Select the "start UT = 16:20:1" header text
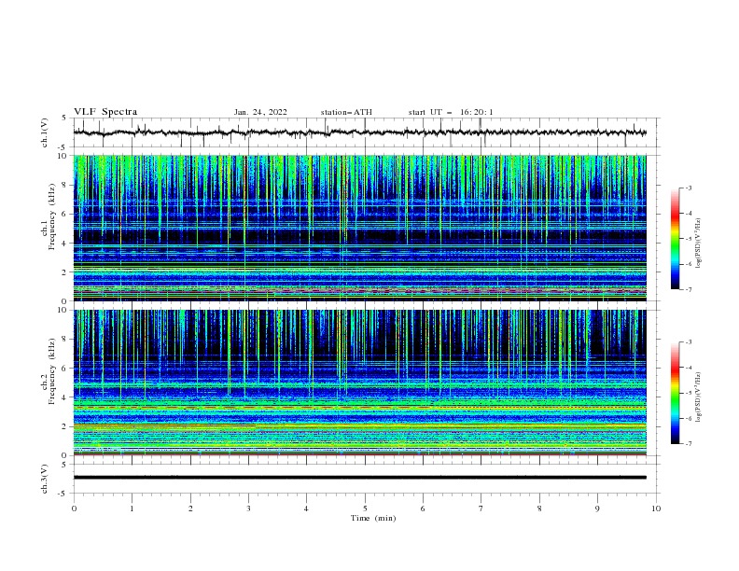Image resolution: width=739 pixels, height=571 pixels. point(451,112)
